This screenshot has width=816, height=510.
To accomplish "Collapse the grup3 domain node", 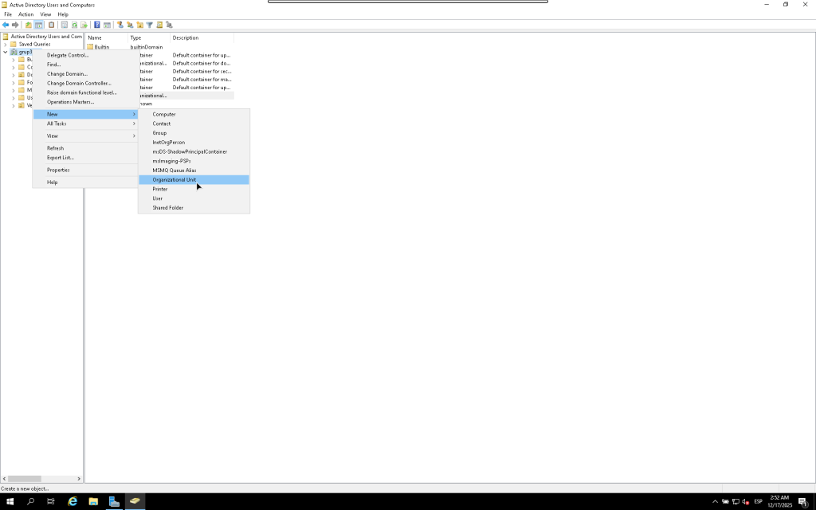I will tap(6, 52).
